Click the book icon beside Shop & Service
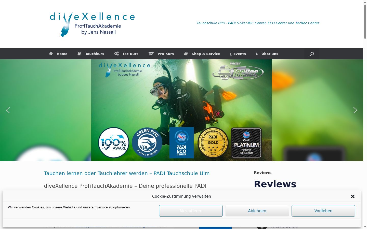The height and width of the screenshot is (229, 367). click(x=186, y=54)
